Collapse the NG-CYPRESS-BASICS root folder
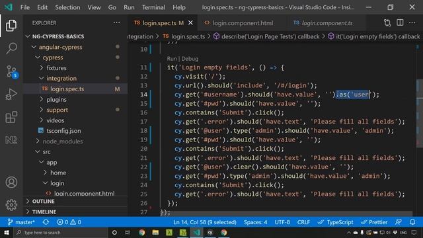 (28, 36)
